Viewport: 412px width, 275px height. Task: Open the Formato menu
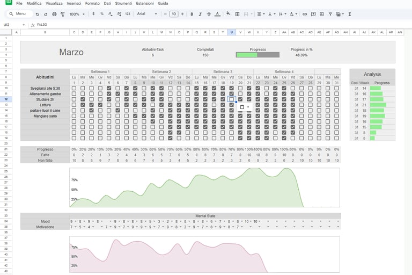click(92, 3)
